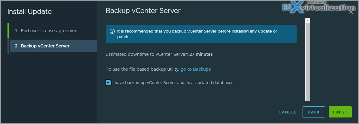359x124 pixels.
Task: Click the checkbox label about associated databases
Action: tap(173, 83)
